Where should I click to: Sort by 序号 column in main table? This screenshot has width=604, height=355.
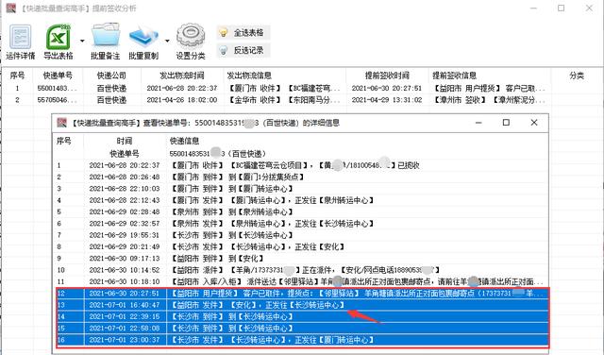(x=17, y=76)
